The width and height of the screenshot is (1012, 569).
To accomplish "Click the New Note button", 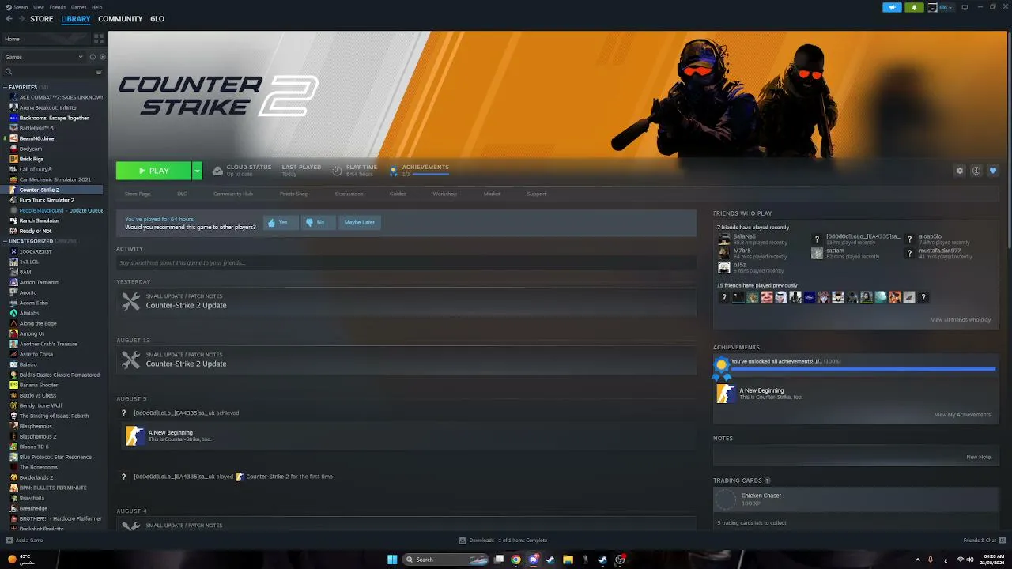I will point(978,457).
